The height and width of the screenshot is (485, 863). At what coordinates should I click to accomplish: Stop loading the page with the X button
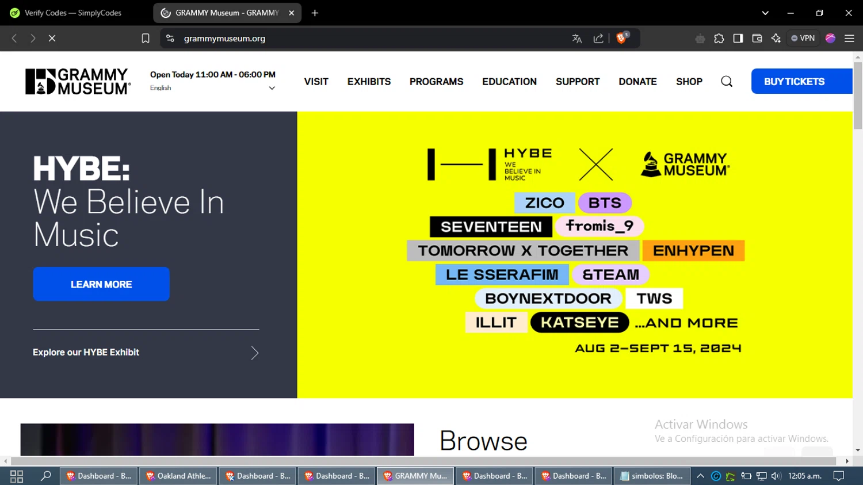tap(52, 39)
